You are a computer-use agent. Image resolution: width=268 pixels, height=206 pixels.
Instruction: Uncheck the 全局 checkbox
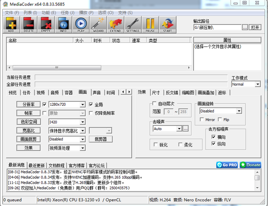[91, 104]
